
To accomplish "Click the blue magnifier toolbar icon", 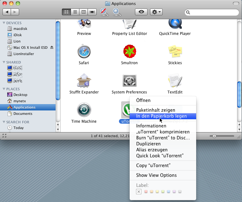I will (x=117, y=12).
